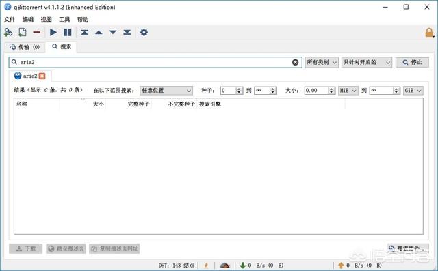This screenshot has width=438, height=271.
Task: Open the 视图 menu
Action: [x=46, y=20]
